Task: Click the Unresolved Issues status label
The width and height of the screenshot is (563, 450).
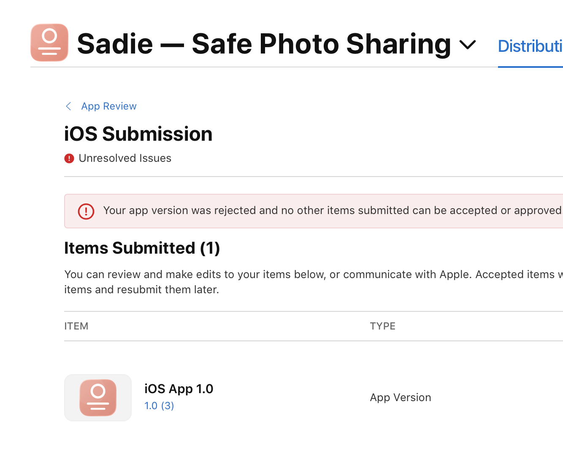Action: (x=125, y=158)
